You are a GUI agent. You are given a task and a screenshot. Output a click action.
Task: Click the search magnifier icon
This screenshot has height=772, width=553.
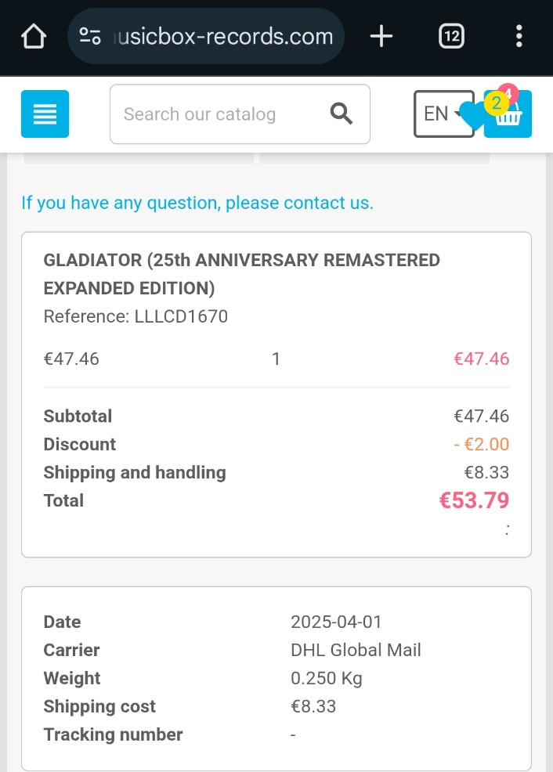click(x=342, y=114)
